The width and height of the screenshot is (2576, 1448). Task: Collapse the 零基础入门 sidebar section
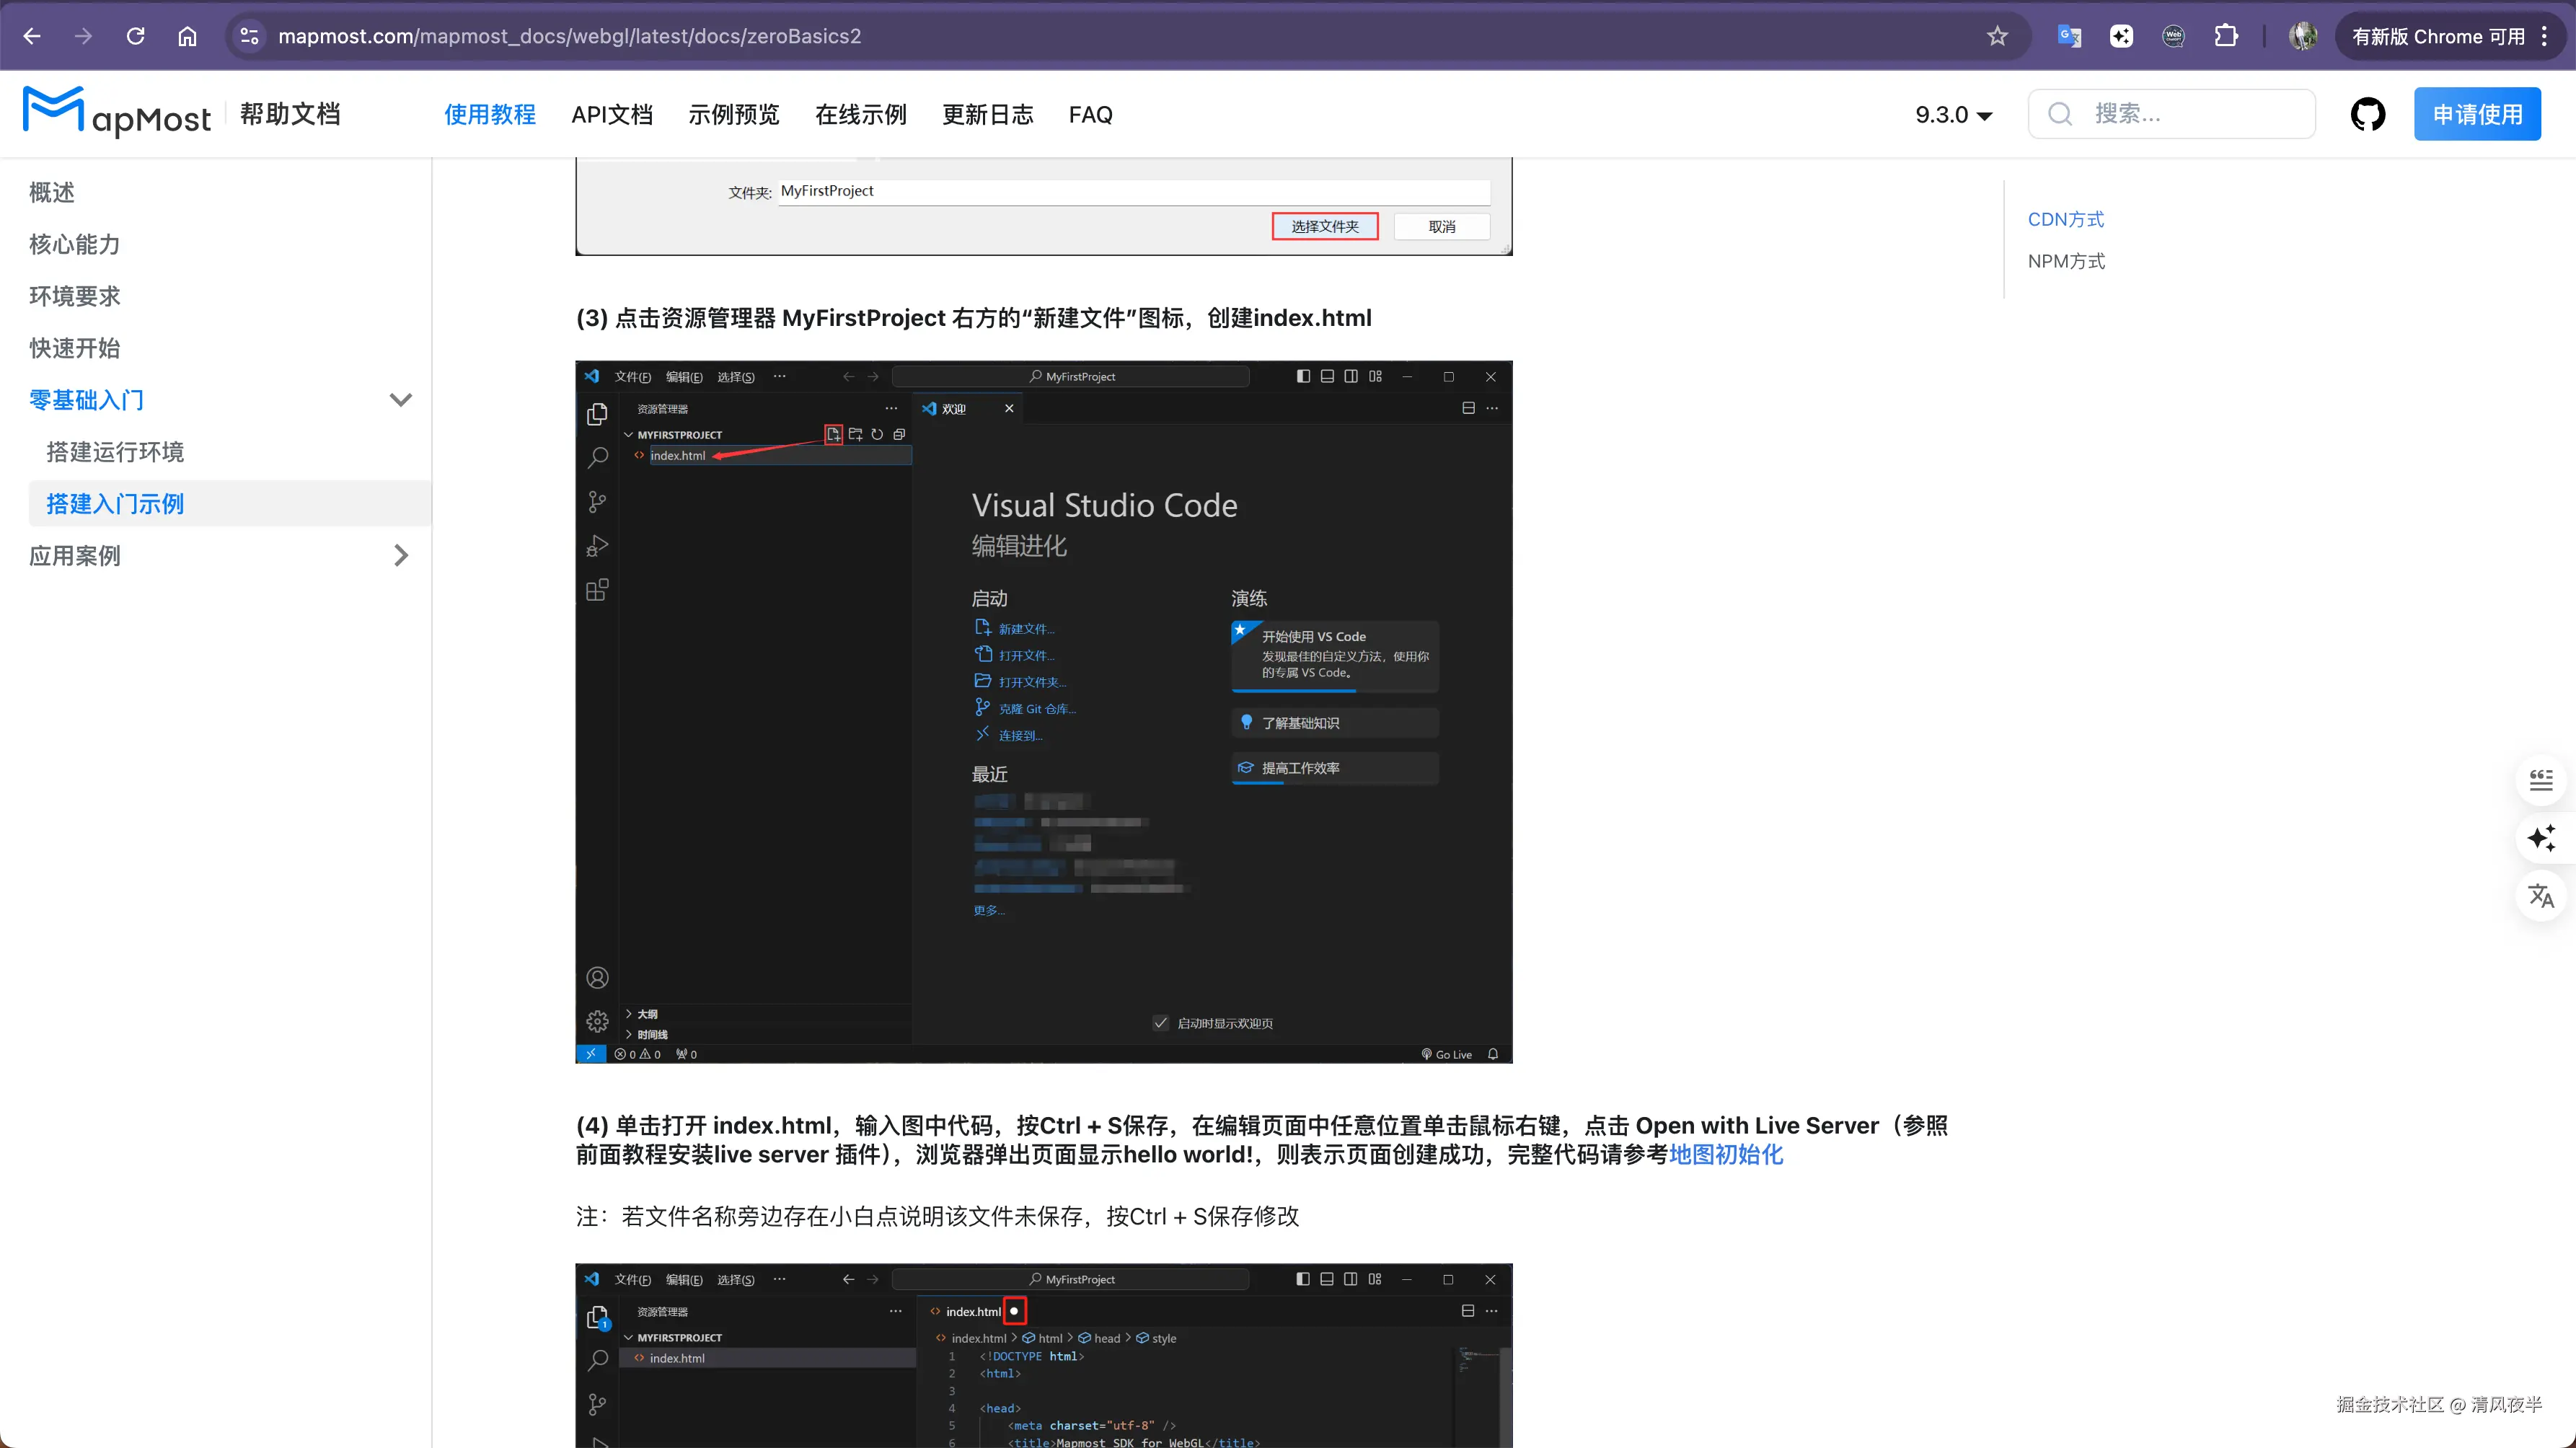tap(400, 400)
